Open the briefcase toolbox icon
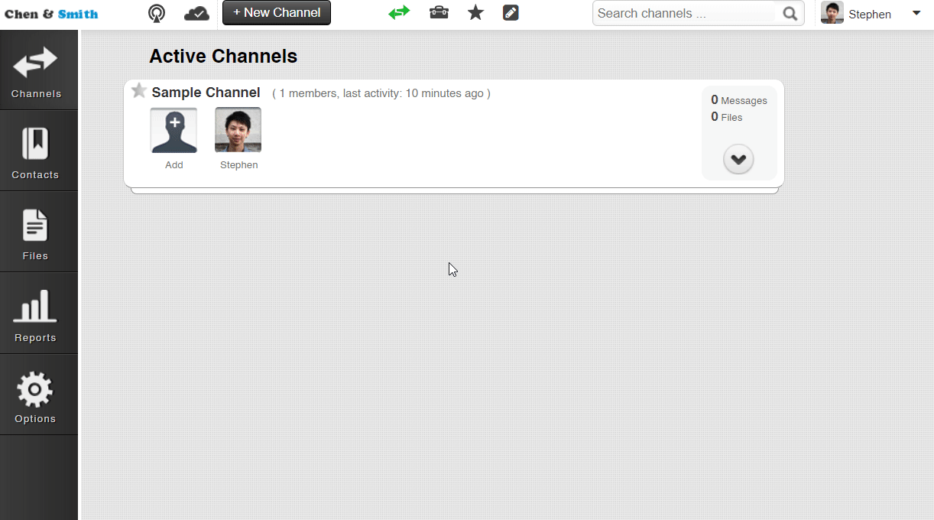Screen dimensions: 934x520 (439, 13)
